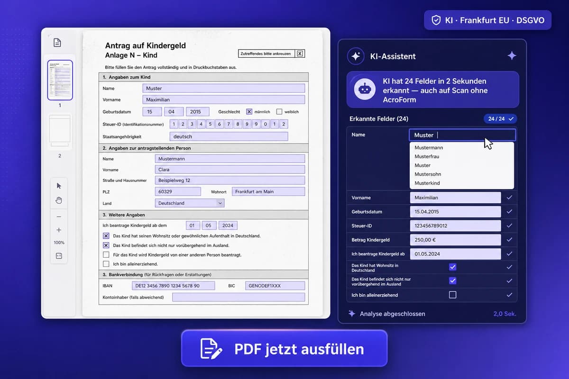Click the empty Kontoinhaber field
Viewport: 569px width, 379px height.
tap(239, 297)
